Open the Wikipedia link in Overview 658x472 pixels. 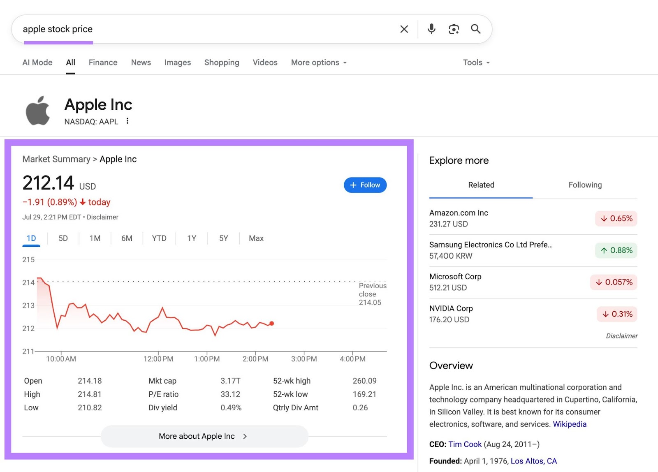click(570, 424)
